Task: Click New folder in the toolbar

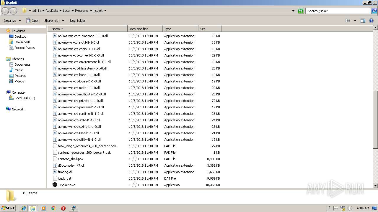Action: point(78,21)
